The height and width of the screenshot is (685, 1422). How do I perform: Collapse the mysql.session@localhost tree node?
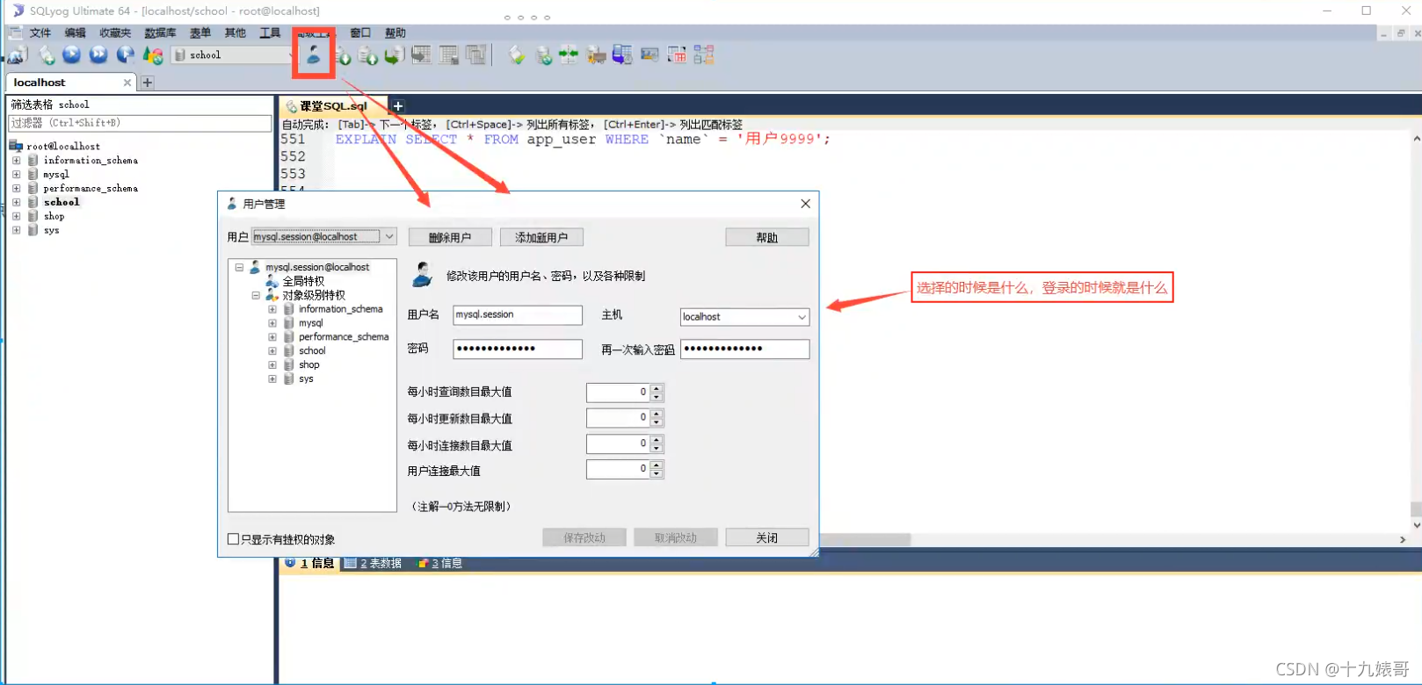pyautogui.click(x=239, y=267)
